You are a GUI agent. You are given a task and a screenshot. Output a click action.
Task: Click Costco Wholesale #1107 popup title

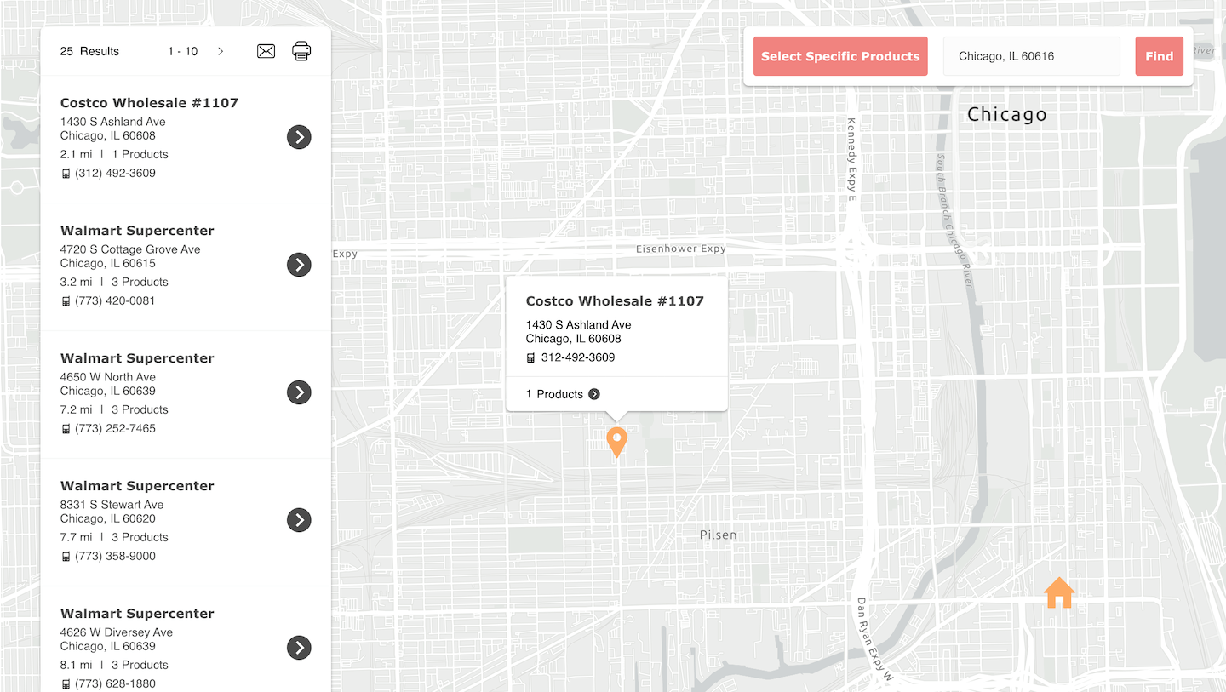pyautogui.click(x=615, y=301)
